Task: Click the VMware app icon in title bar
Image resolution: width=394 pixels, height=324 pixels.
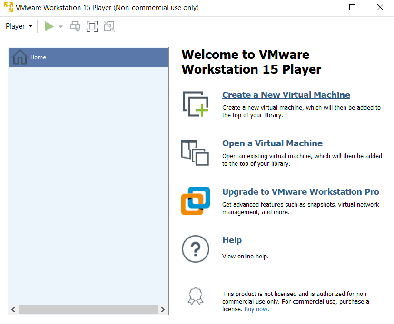Action: 9,7
